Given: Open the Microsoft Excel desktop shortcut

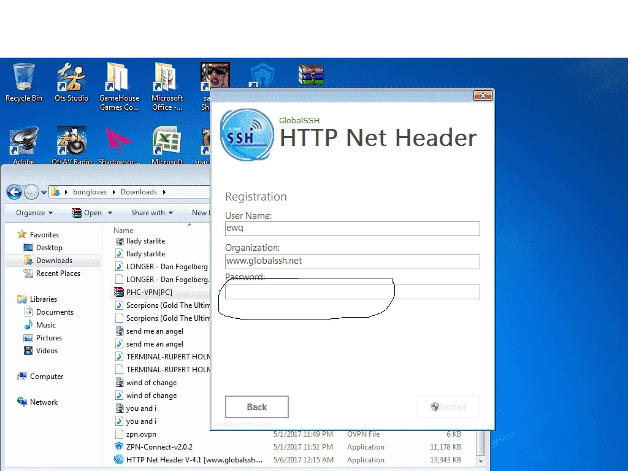Looking at the screenshot, I should tap(167, 145).
